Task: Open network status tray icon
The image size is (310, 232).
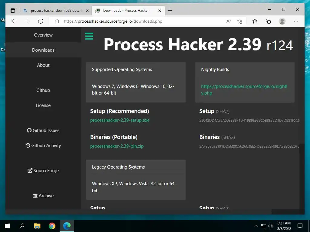Action: [264, 226]
